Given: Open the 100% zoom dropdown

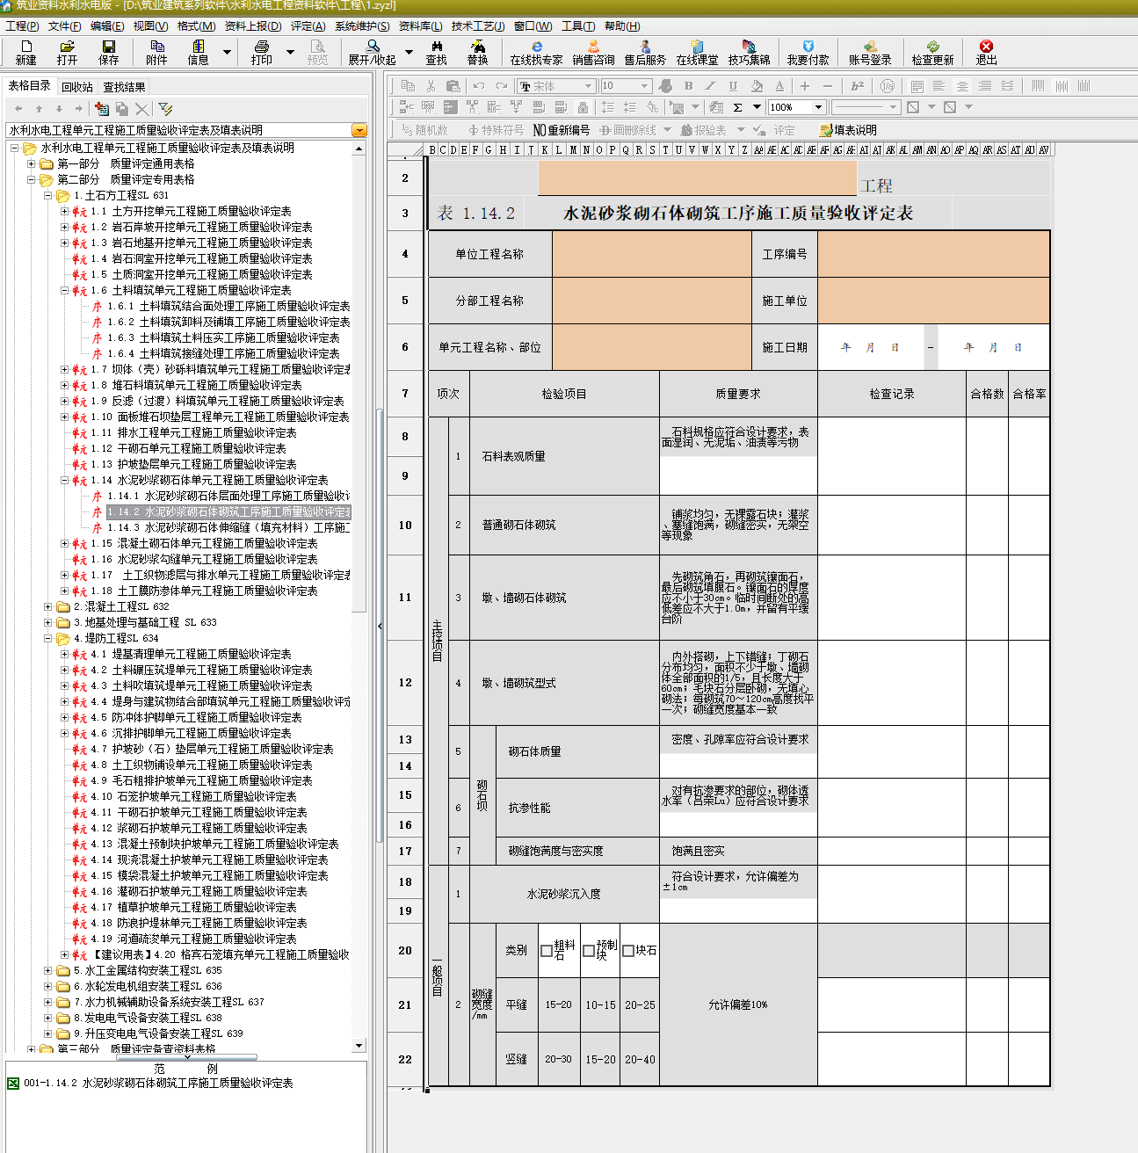Looking at the screenshot, I should click(818, 107).
